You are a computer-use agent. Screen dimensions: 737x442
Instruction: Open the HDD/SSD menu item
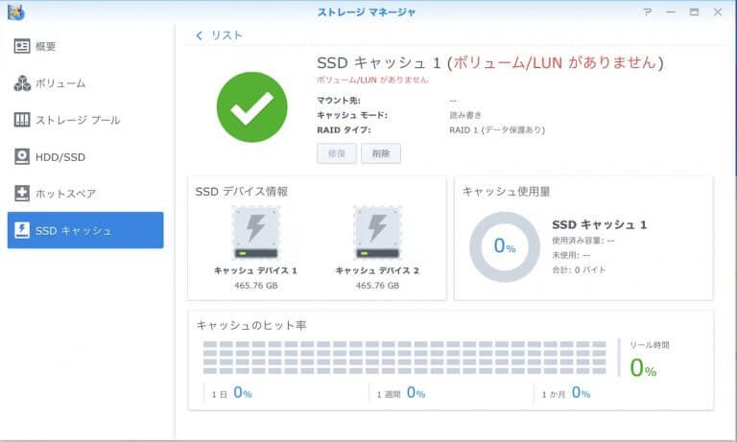[x=60, y=156]
